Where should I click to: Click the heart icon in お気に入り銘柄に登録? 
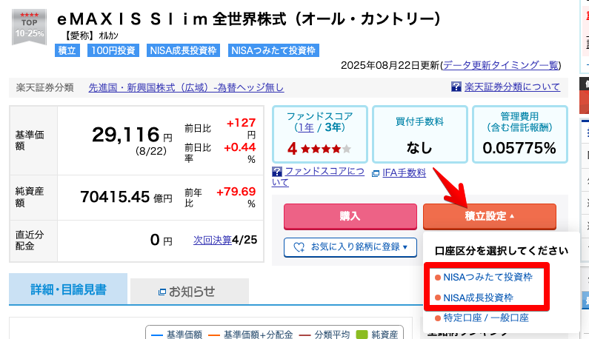pyautogui.click(x=299, y=247)
